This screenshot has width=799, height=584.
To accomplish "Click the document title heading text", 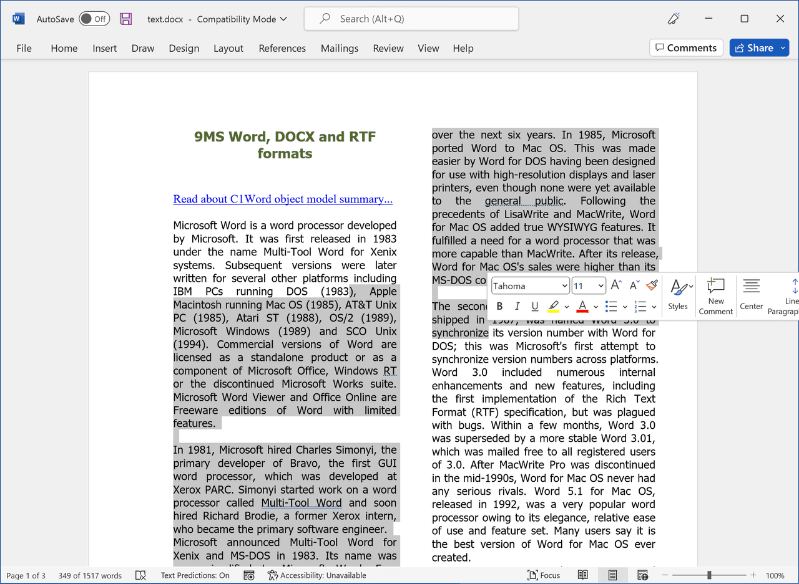I will click(285, 145).
